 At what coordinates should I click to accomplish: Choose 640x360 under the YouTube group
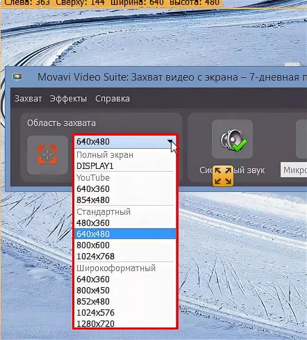(125, 189)
